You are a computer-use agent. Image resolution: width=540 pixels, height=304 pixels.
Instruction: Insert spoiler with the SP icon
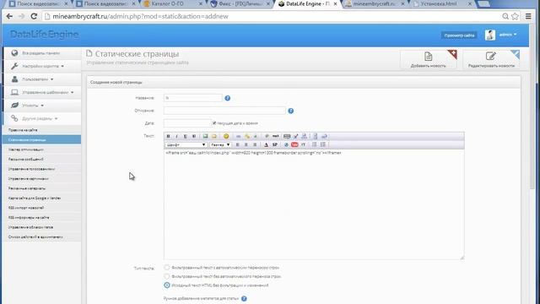click(275, 144)
